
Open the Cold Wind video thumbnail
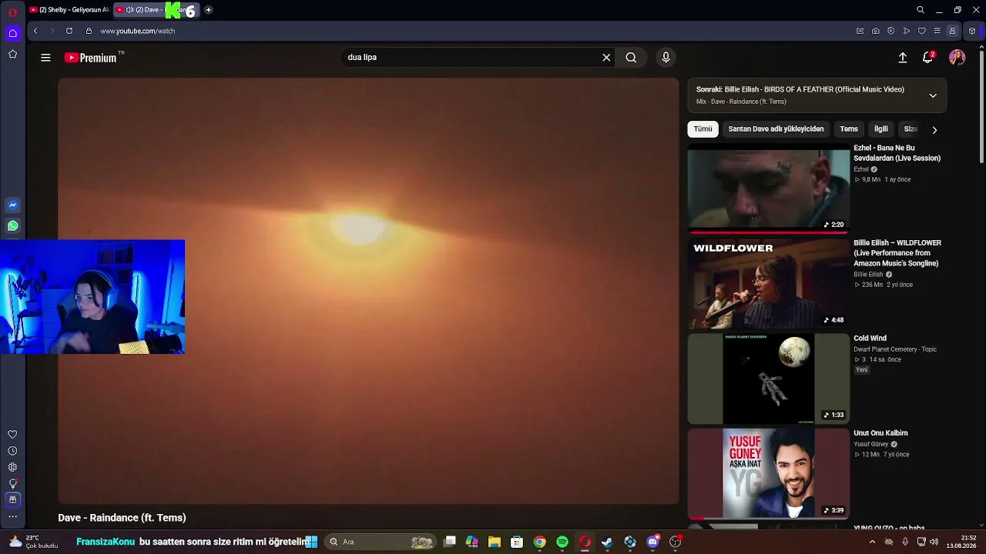click(769, 379)
